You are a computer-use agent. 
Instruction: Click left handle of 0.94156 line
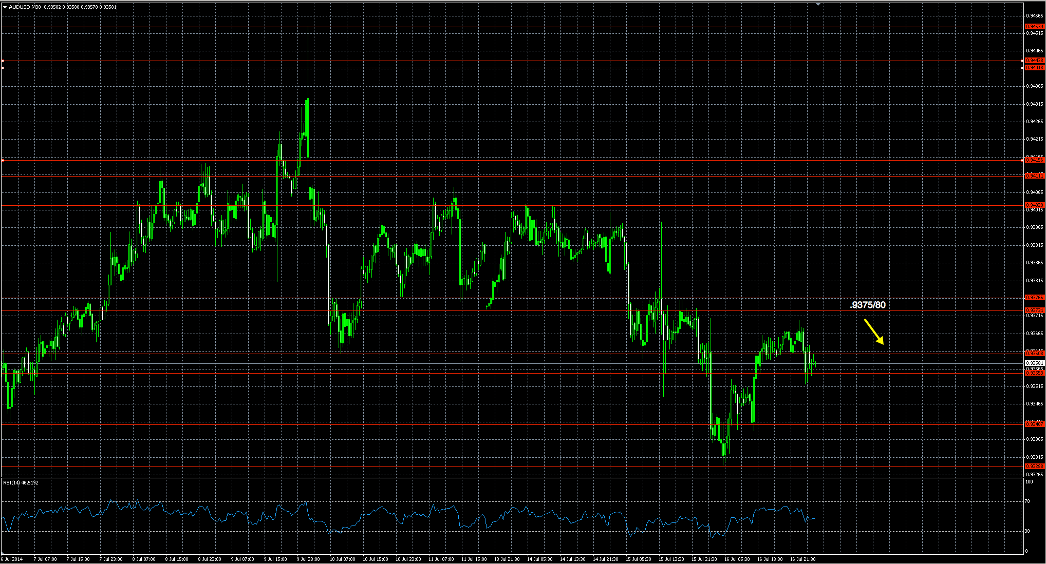pyautogui.click(x=3, y=160)
